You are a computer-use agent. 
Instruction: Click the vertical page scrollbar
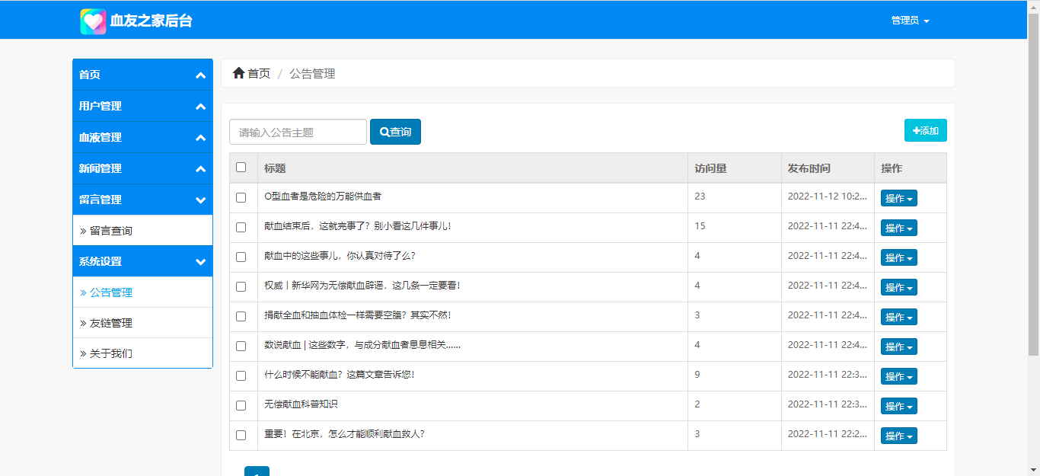pos(1033,183)
